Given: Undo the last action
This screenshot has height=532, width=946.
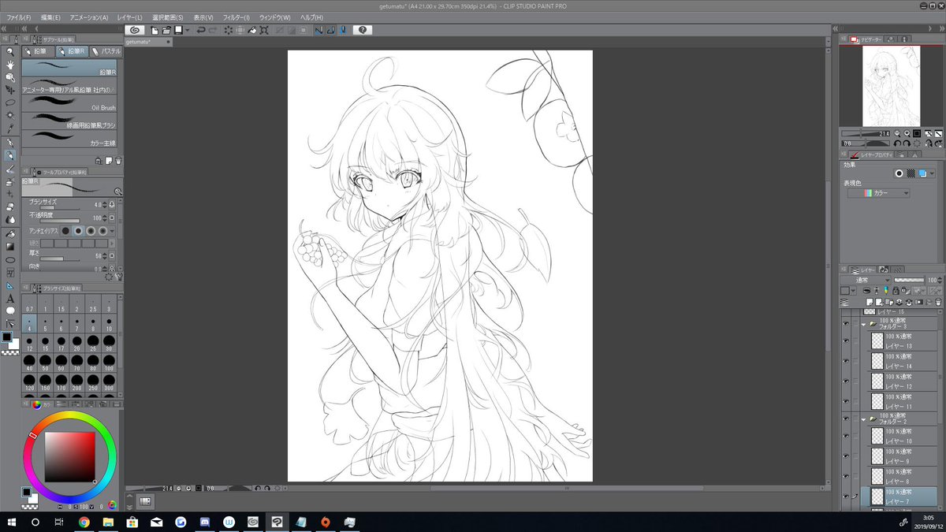Looking at the screenshot, I should 201,30.
